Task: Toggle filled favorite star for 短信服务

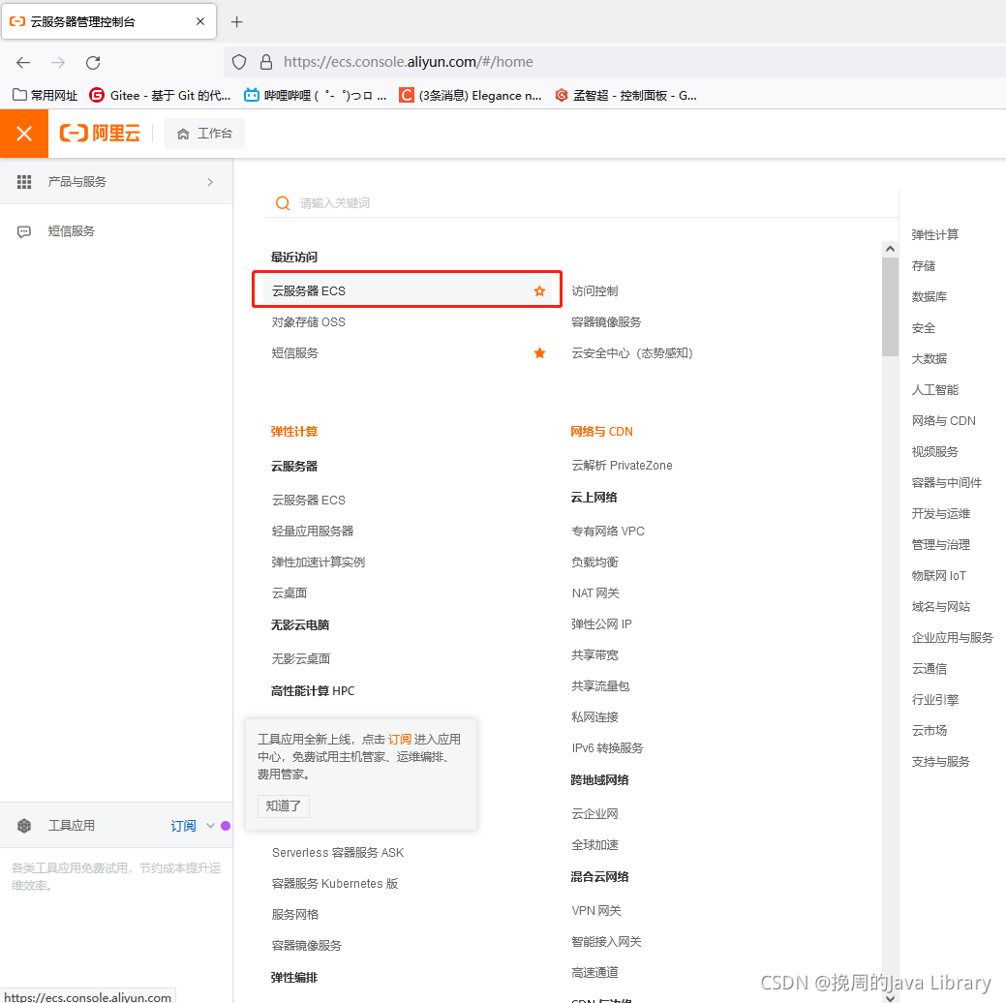Action: 539,353
